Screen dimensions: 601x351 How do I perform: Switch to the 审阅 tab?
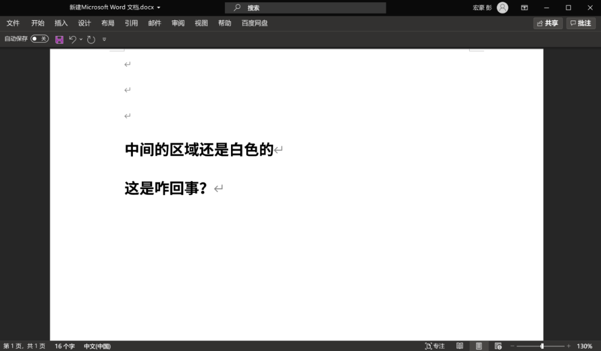click(178, 23)
